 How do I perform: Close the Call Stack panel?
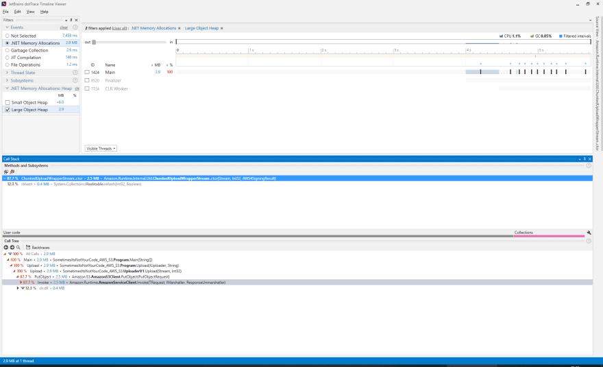point(589,158)
